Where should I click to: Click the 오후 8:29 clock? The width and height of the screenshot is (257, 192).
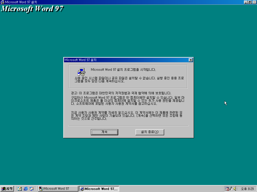tap(247, 189)
